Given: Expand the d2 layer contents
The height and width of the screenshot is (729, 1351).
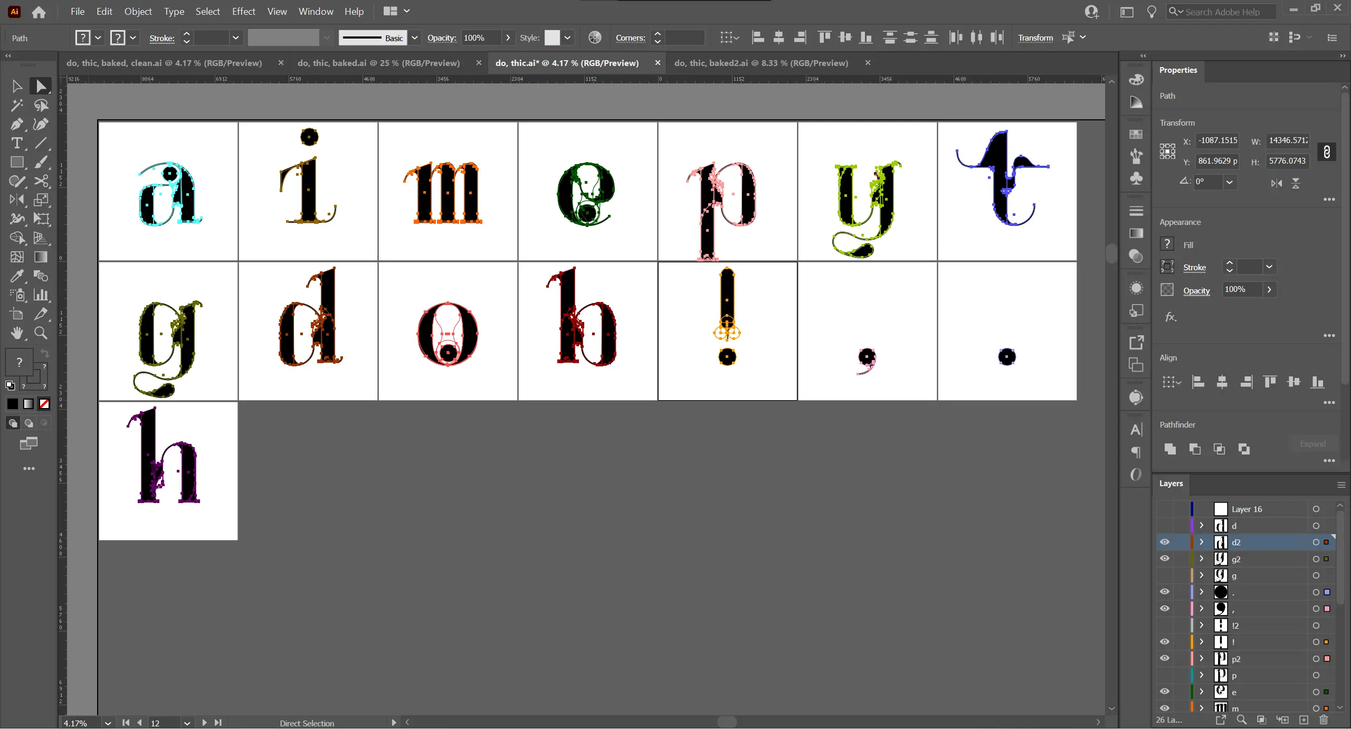Looking at the screenshot, I should click(1202, 542).
